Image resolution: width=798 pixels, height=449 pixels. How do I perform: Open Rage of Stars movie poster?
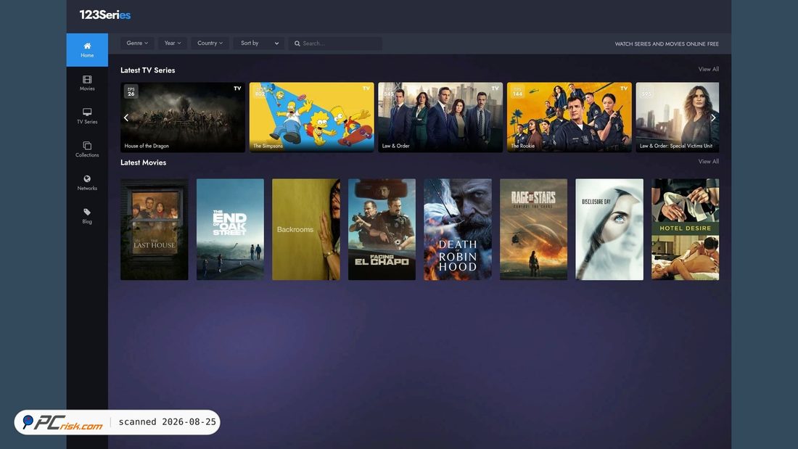[533, 229]
